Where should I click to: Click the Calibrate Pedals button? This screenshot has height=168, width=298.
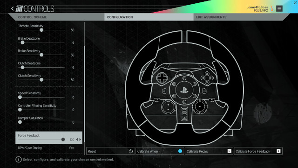point(209,151)
